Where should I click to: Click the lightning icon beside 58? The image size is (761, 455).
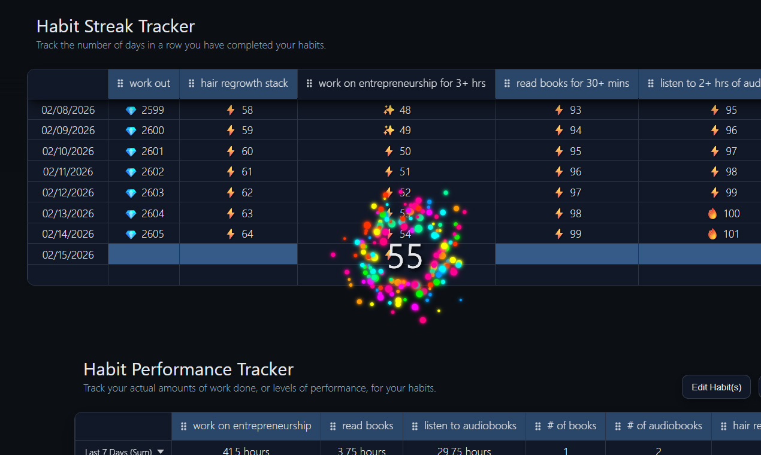[231, 110]
